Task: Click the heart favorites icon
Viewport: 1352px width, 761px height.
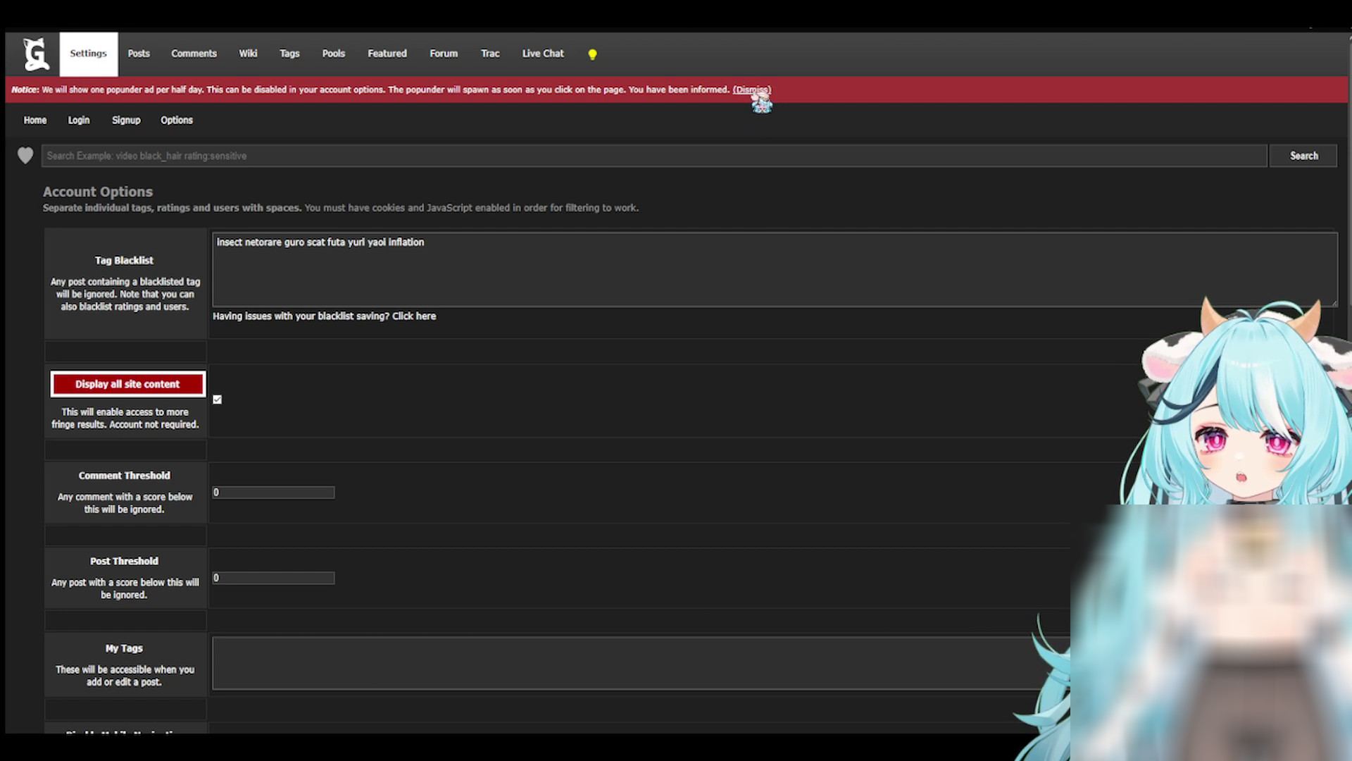Action: click(x=25, y=156)
